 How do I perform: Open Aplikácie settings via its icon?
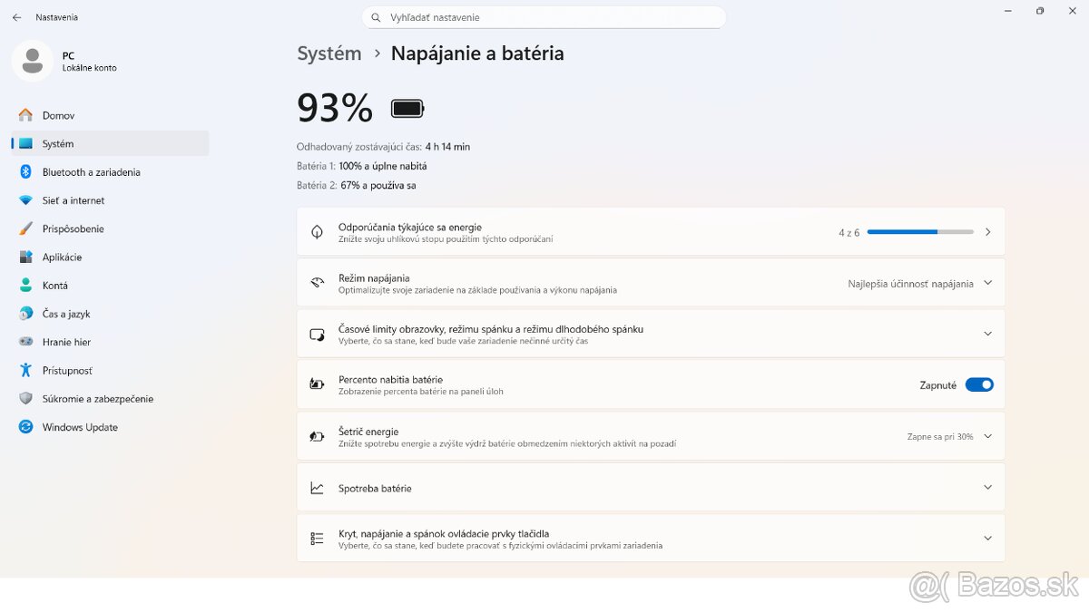pyautogui.click(x=25, y=257)
